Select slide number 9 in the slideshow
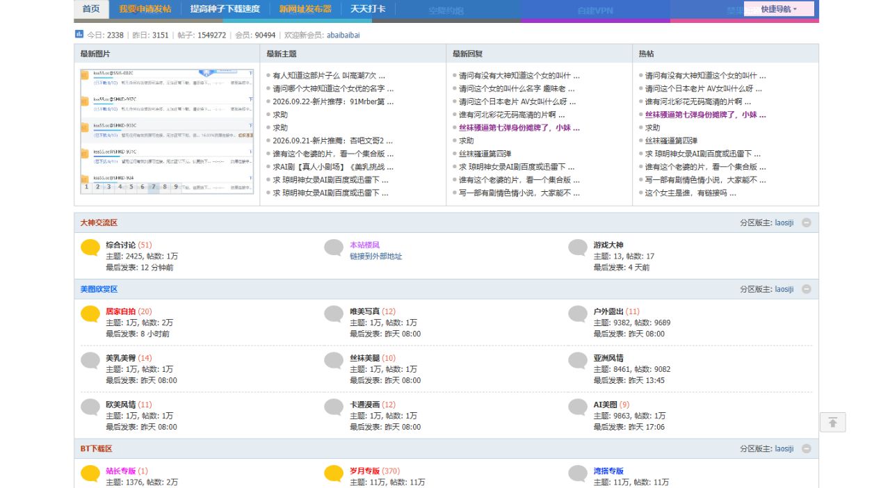 (x=176, y=187)
